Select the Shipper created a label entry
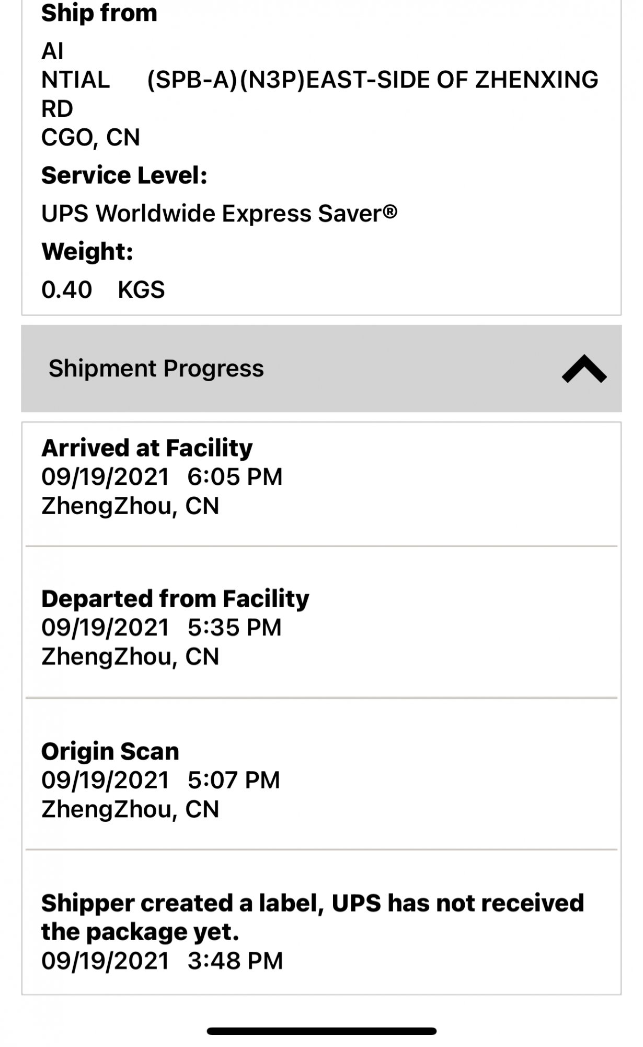The height and width of the screenshot is (1047, 643). coord(312,917)
